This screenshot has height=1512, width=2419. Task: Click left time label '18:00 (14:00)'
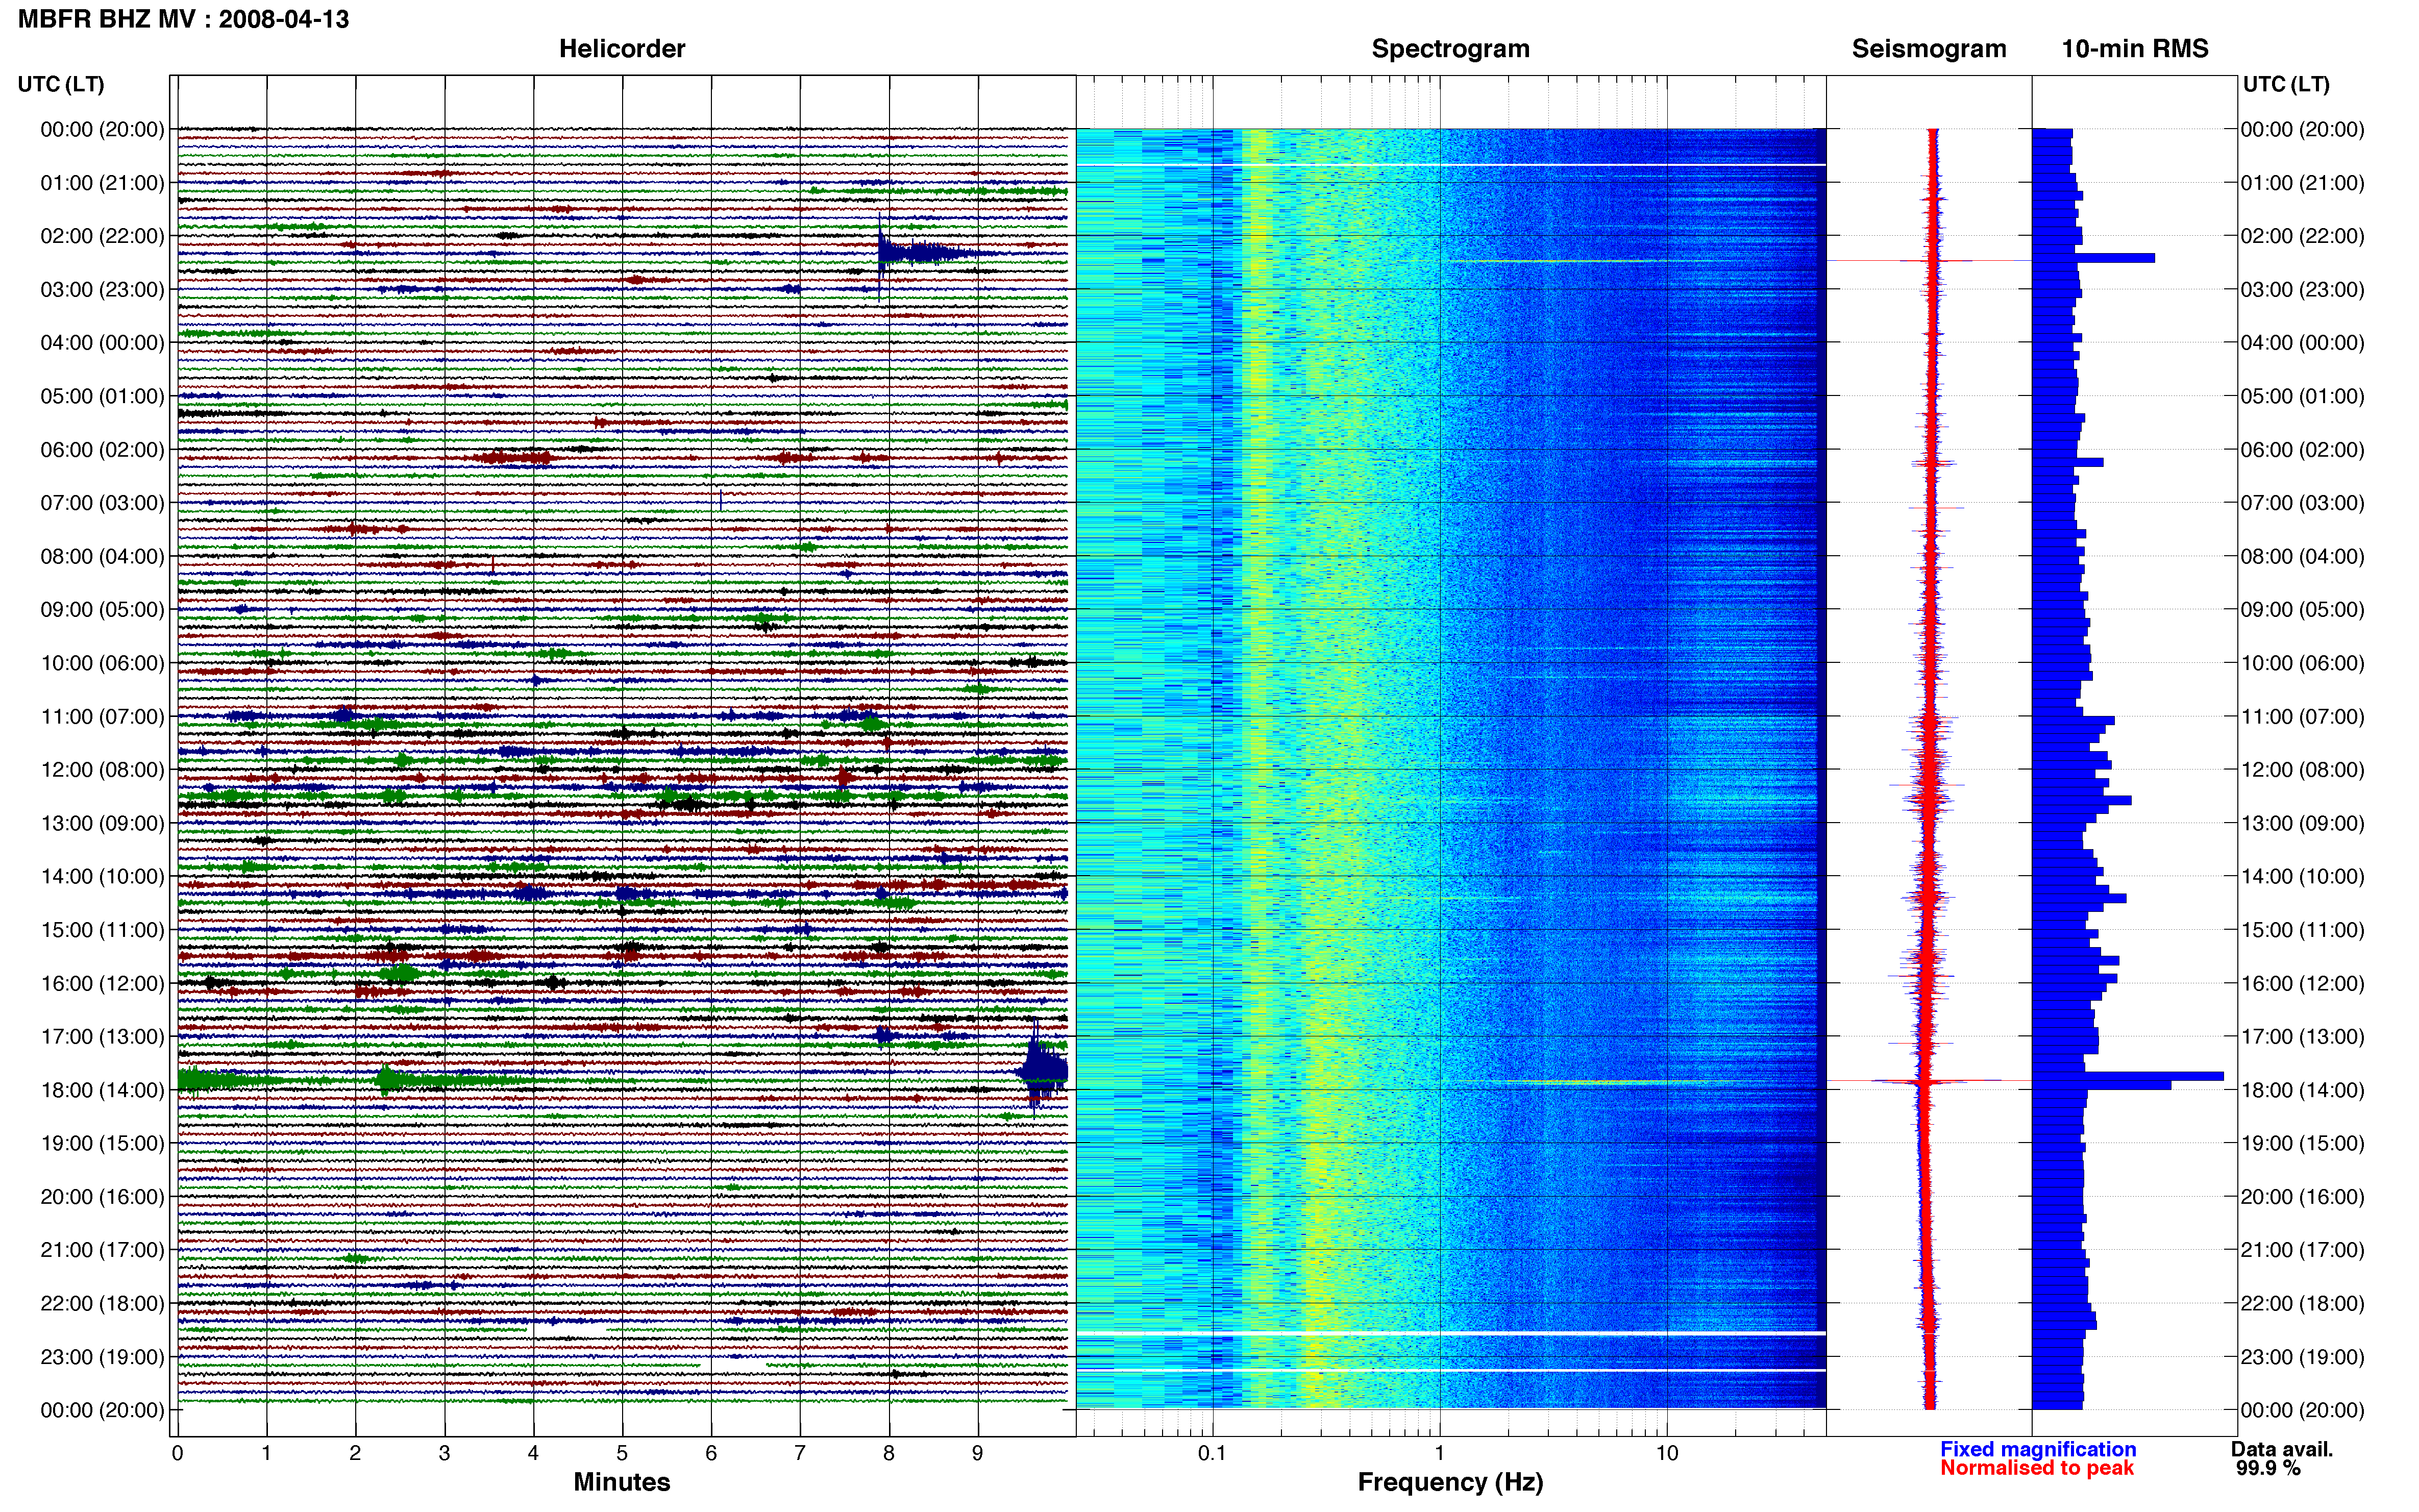click(102, 1090)
